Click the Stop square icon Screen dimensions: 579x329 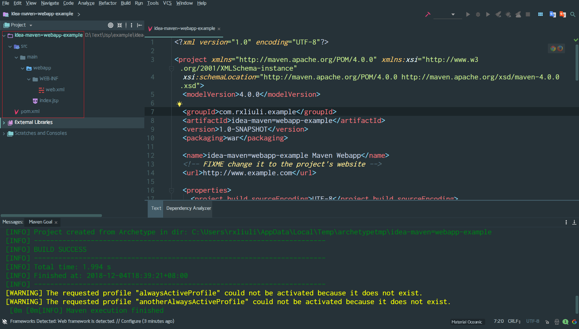[x=528, y=14]
